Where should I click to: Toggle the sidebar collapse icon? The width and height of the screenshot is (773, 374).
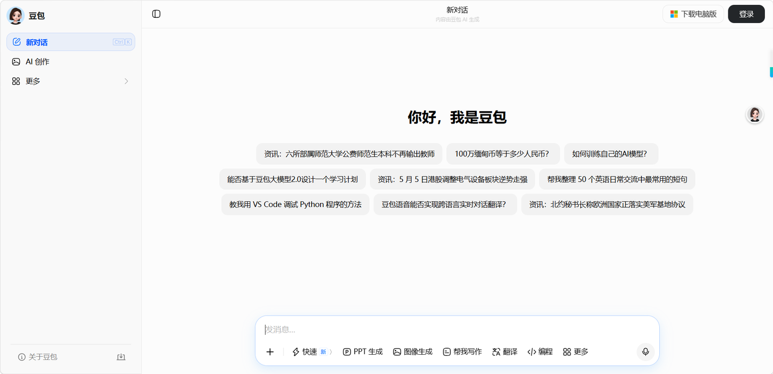click(156, 14)
